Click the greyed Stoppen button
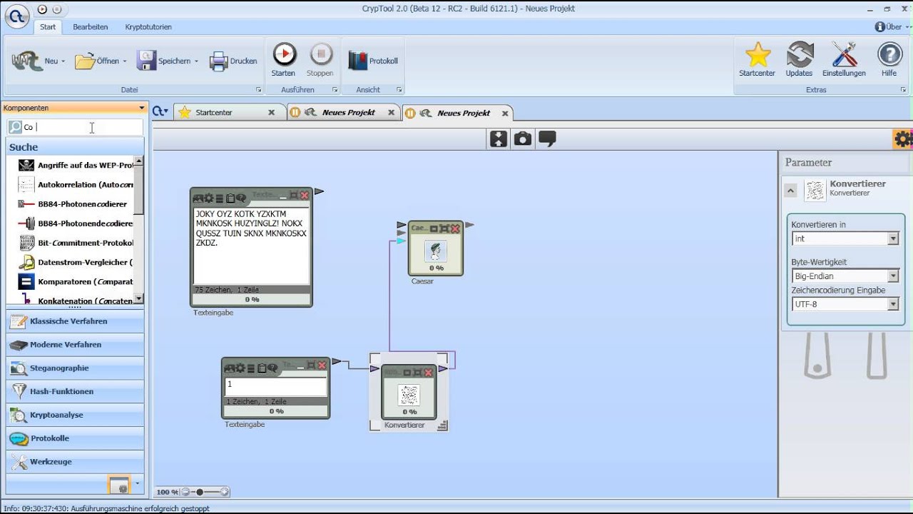 click(320, 60)
